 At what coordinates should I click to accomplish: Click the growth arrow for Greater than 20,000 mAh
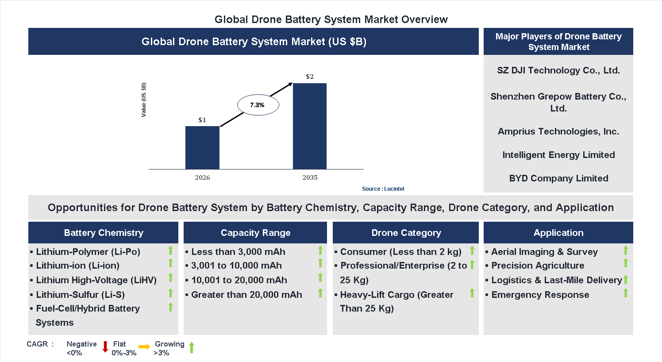(x=320, y=293)
